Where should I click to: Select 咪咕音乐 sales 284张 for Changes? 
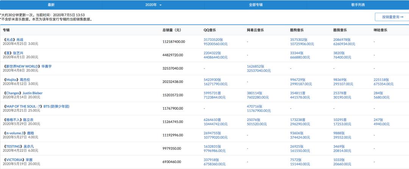(x=378, y=93)
